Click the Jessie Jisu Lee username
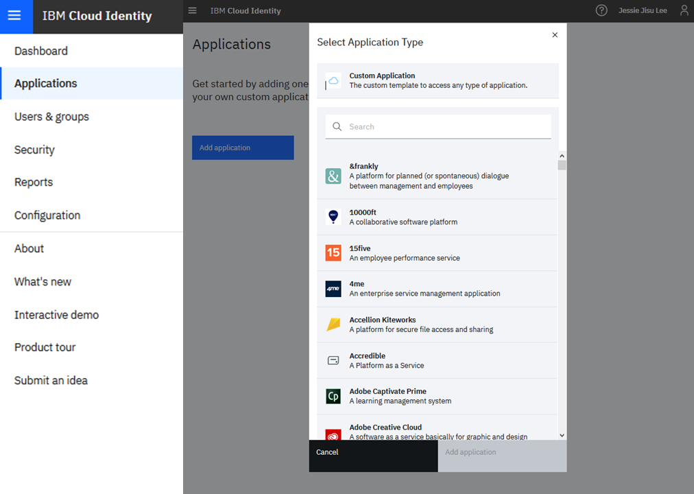Image resolution: width=694 pixels, height=494 pixels. [x=643, y=10]
